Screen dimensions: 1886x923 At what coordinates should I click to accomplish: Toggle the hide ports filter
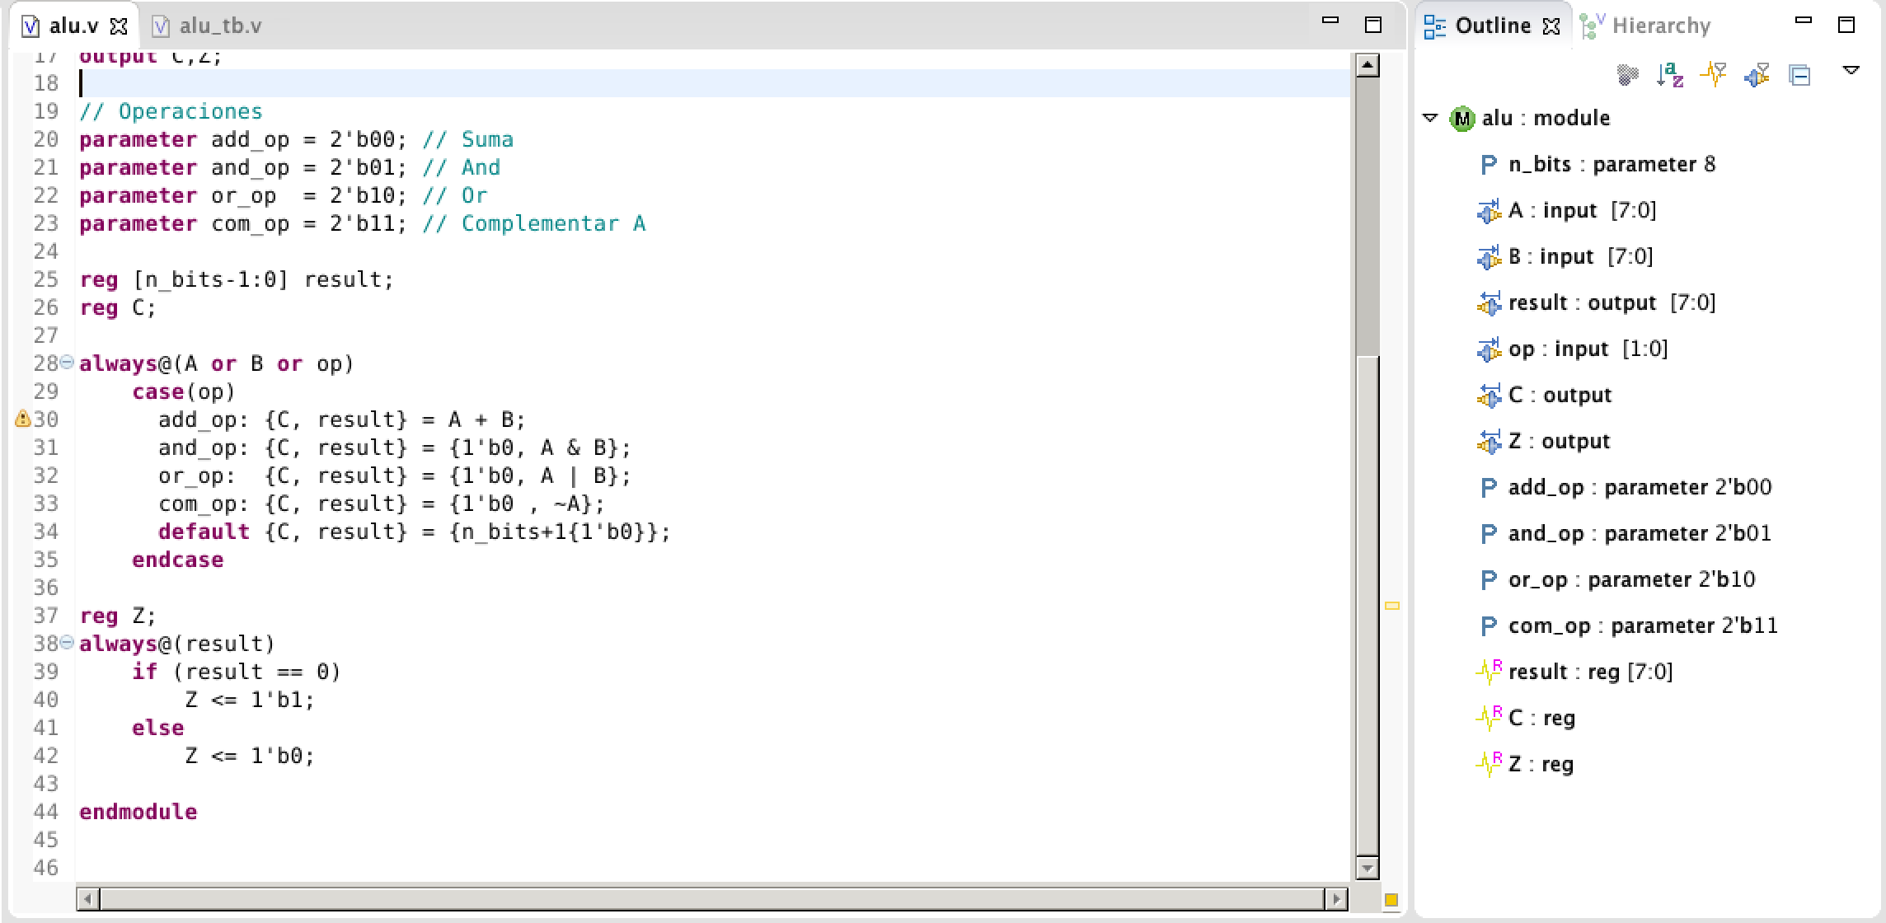(1757, 75)
